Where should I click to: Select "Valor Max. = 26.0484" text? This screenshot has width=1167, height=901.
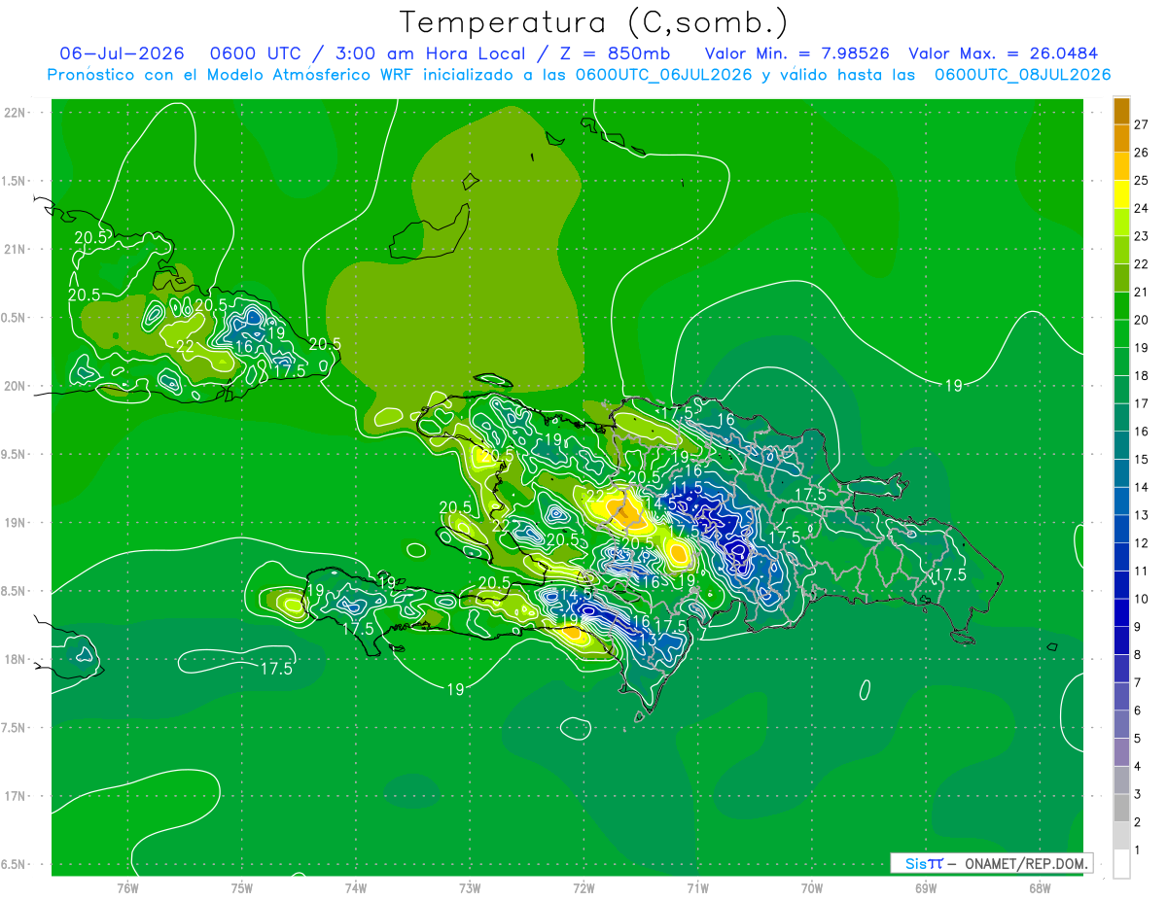[x=1004, y=53]
